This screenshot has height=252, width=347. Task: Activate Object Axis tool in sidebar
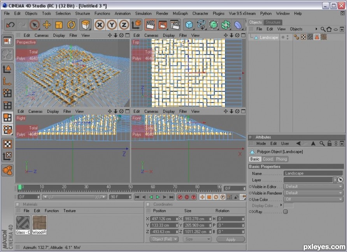[x=7, y=81]
